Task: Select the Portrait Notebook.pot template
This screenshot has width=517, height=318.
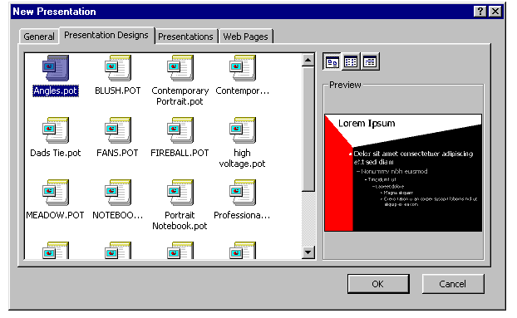Action: click(x=180, y=193)
